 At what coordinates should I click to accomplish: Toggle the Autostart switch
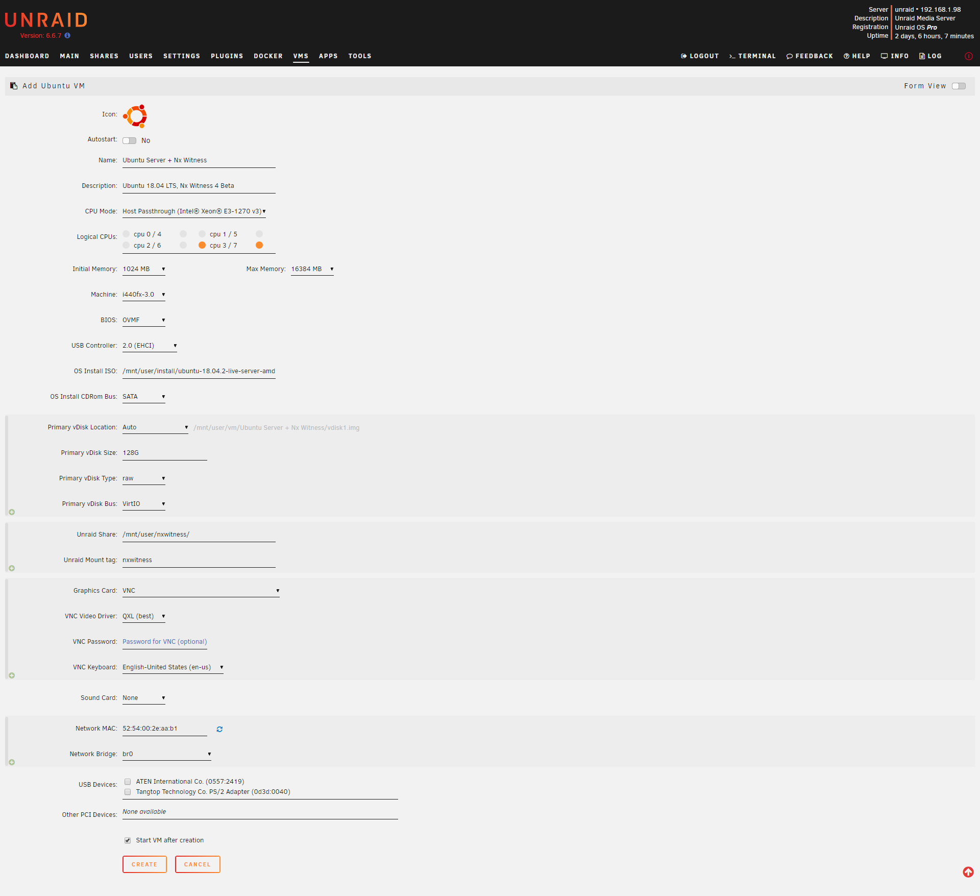point(130,140)
